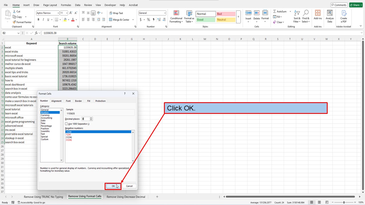Switch to the Alignment tab in dialog
Image resolution: width=365 pixels, height=205 pixels.
click(56, 101)
